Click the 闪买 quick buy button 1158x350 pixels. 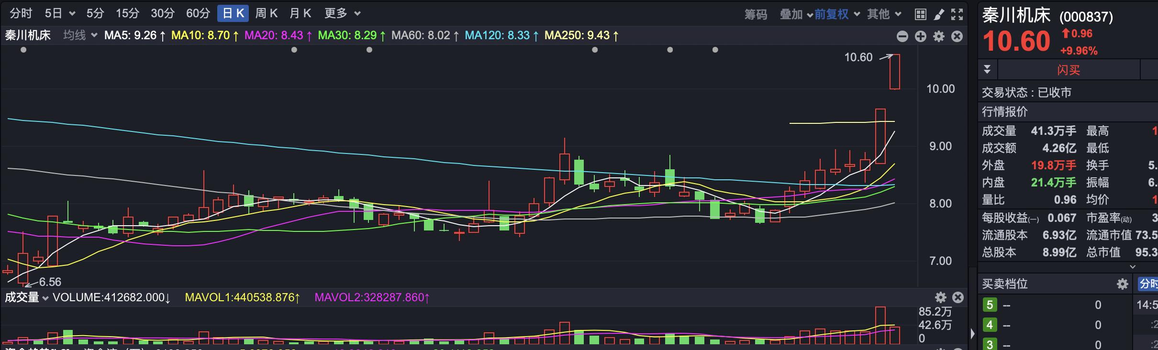(1068, 70)
